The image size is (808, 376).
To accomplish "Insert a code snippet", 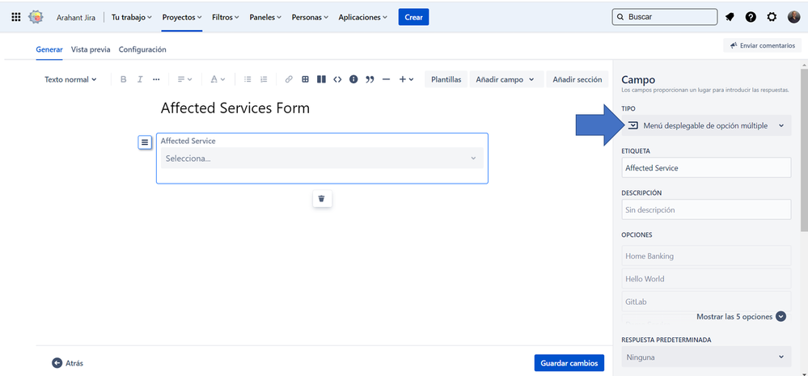I will (x=337, y=79).
